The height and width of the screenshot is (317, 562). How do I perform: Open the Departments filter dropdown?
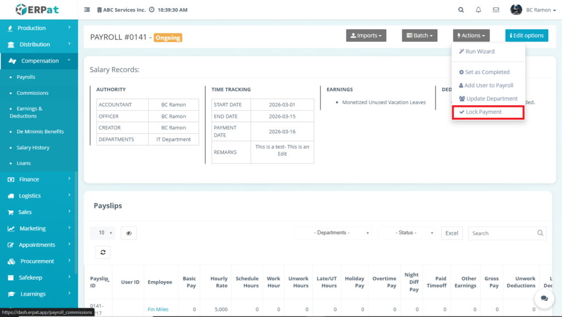click(x=333, y=233)
